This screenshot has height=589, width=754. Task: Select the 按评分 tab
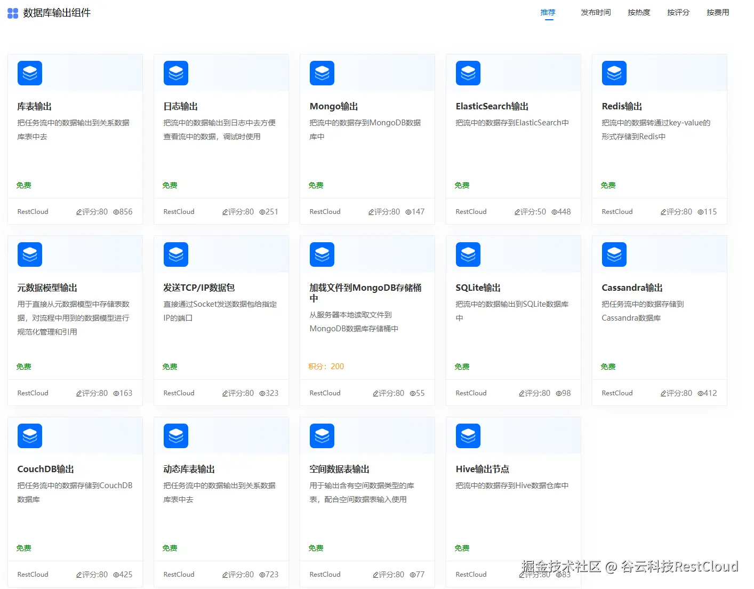(x=678, y=12)
